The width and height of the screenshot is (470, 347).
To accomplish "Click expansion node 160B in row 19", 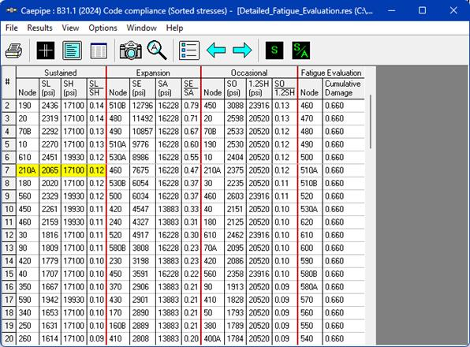I will click(118, 326).
